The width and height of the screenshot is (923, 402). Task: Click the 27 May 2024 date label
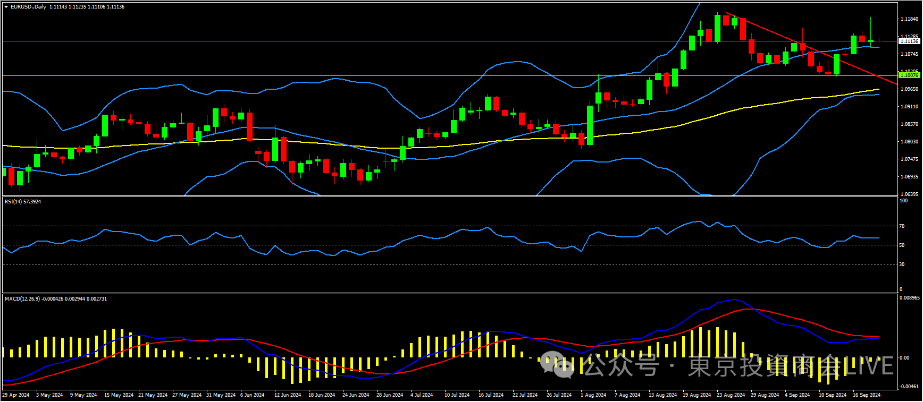point(187,395)
